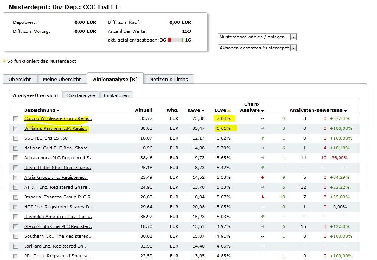Image resolution: width=377 pixels, height=260 pixels.
Task: Click the sideways arrow for AT & T Inc.
Action: (x=263, y=187)
